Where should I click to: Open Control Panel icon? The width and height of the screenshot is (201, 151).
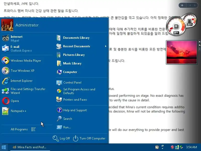(59, 83)
